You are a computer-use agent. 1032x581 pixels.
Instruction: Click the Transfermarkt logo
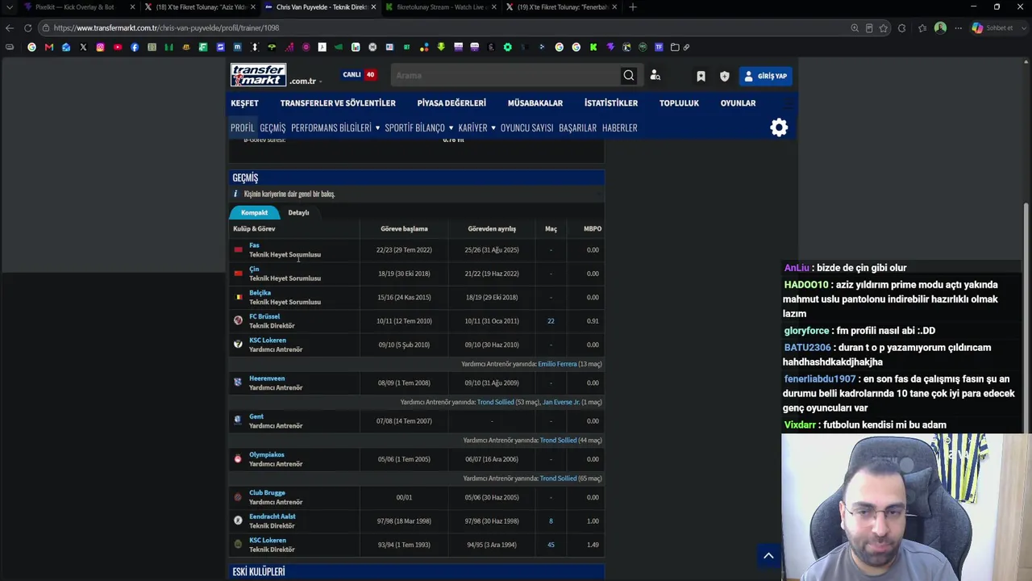tap(258, 75)
